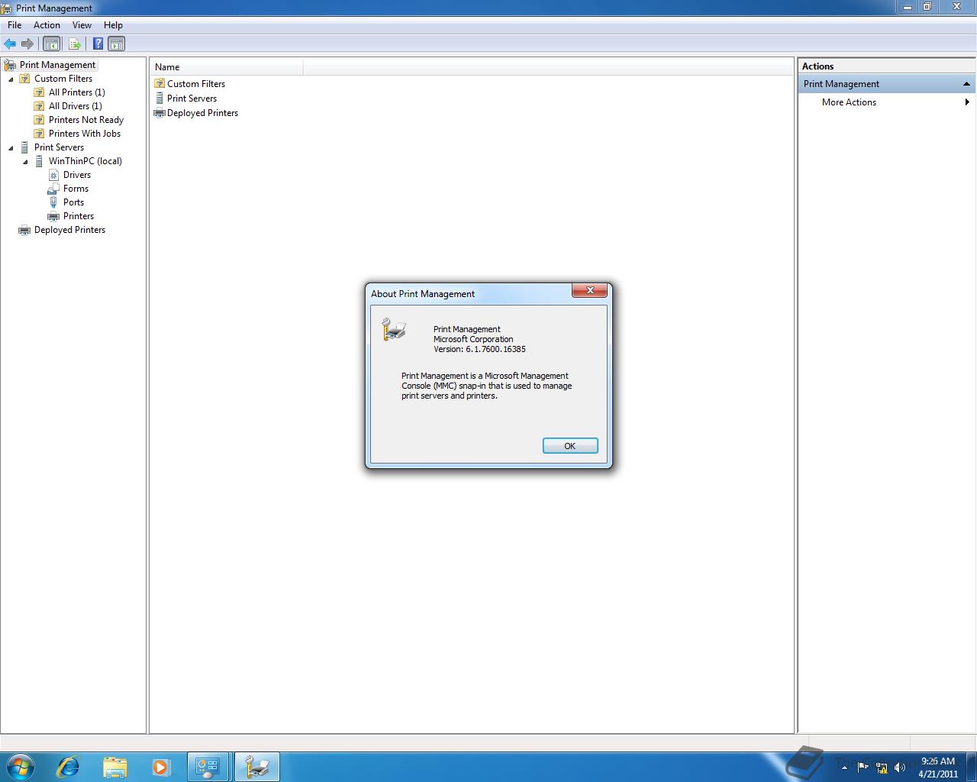The width and height of the screenshot is (977, 782).
Task: Collapse the Print Servers tree node
Action: 11,148
